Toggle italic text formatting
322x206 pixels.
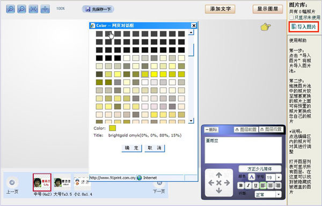click(248, 186)
